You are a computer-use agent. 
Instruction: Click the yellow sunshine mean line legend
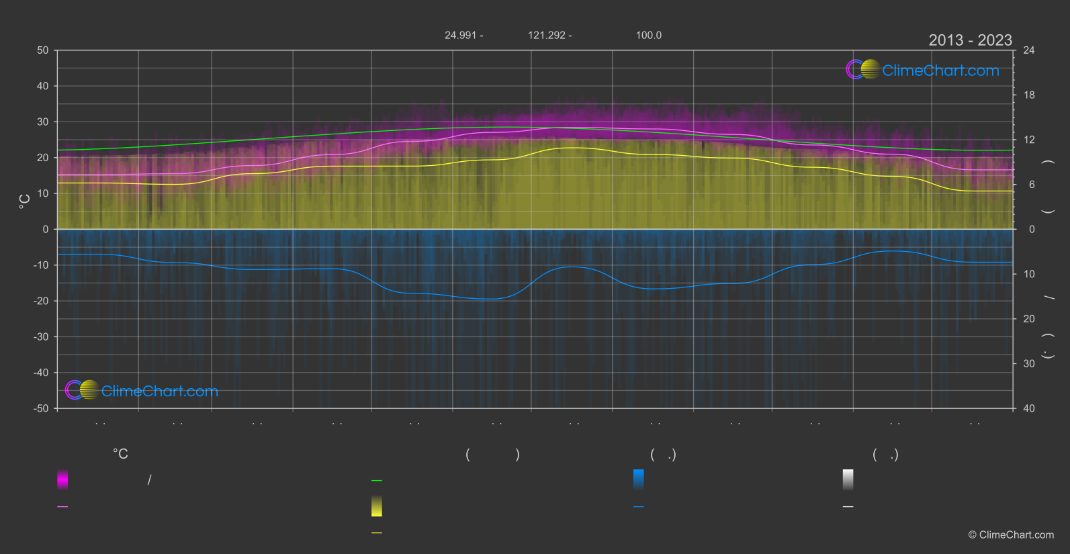click(377, 533)
